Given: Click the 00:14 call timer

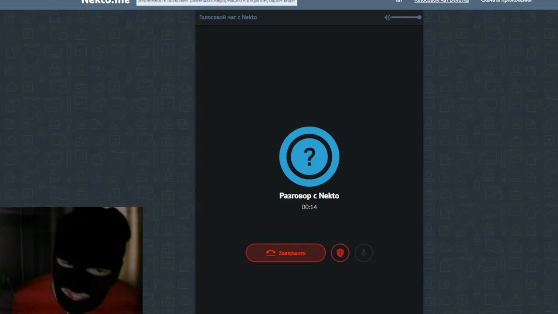Looking at the screenshot, I should 309,207.
